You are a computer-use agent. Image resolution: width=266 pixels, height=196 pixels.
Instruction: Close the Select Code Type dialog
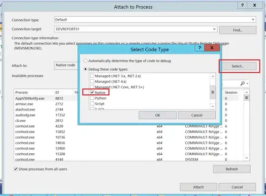[x=212, y=48]
